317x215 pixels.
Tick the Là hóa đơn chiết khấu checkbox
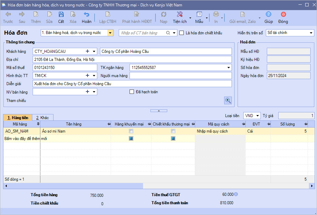[x=182, y=33]
